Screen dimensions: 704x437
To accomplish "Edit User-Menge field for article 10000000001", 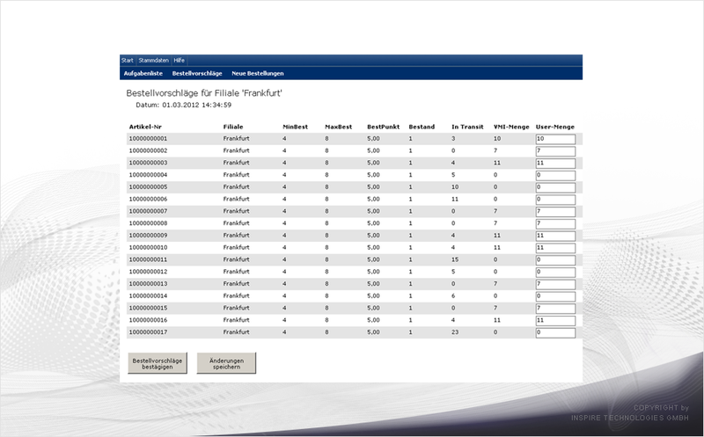I will point(555,139).
